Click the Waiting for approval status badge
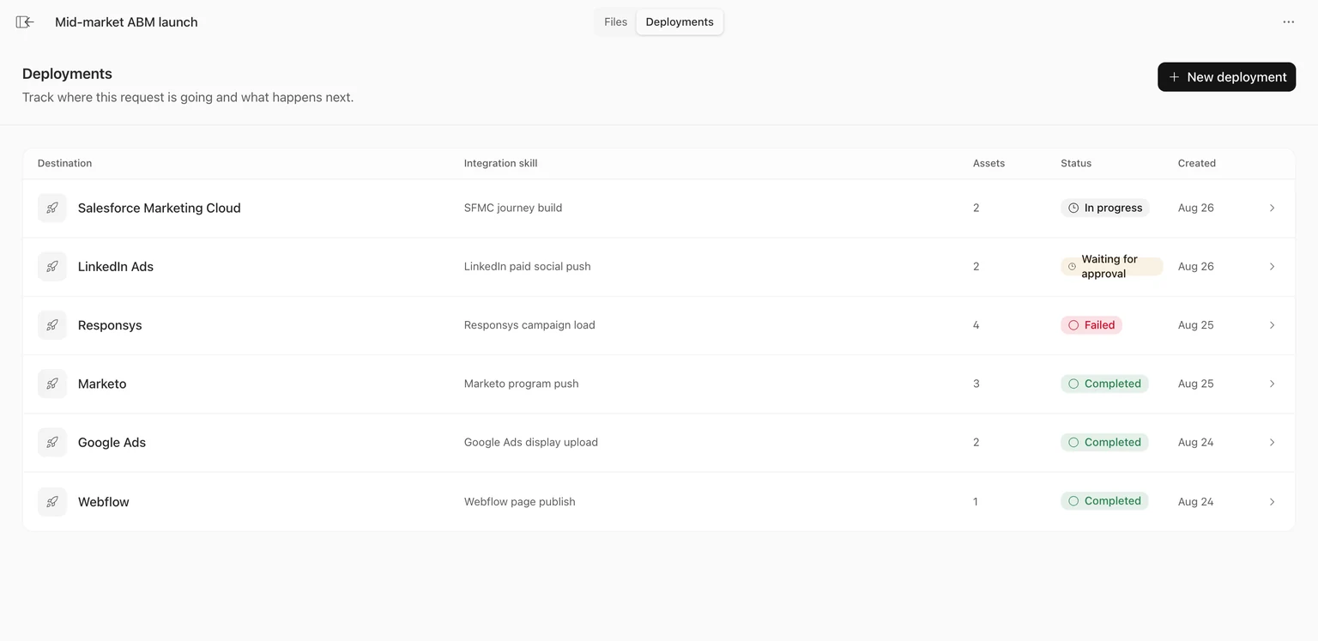The width and height of the screenshot is (1318, 641). click(1111, 267)
